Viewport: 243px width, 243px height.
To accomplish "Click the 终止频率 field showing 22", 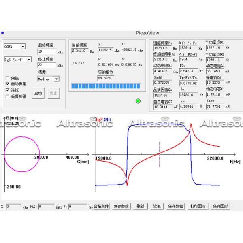I will [47, 65].
